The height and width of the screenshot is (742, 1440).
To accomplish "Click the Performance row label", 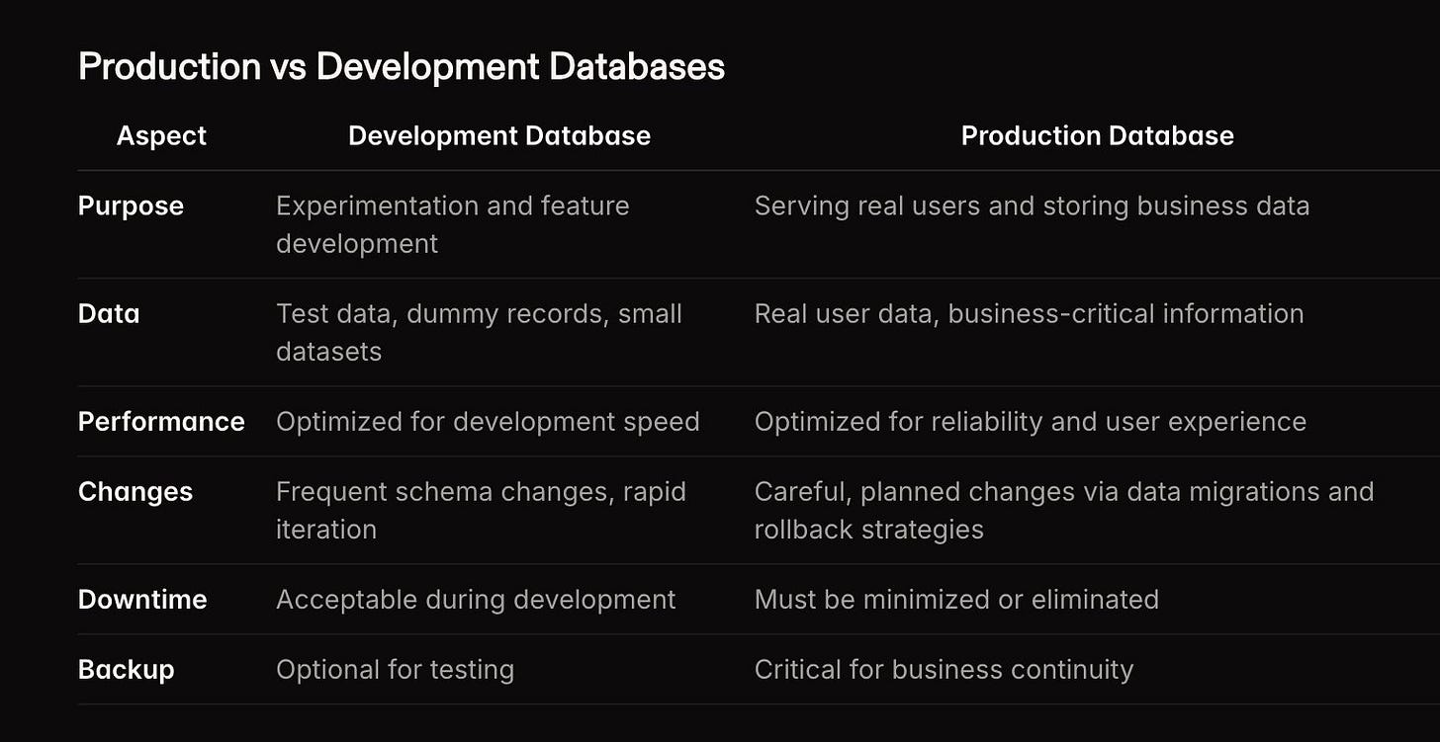I will click(161, 422).
